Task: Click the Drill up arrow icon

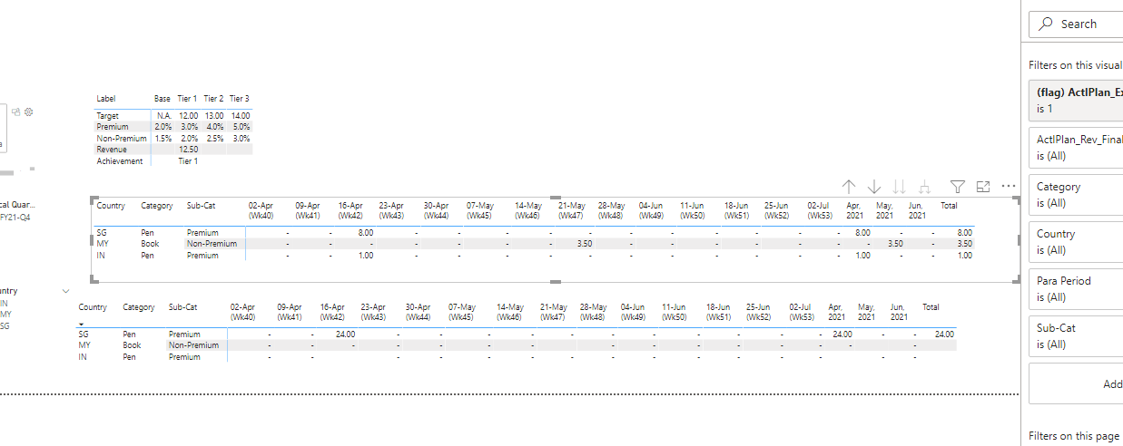Action: tap(849, 187)
